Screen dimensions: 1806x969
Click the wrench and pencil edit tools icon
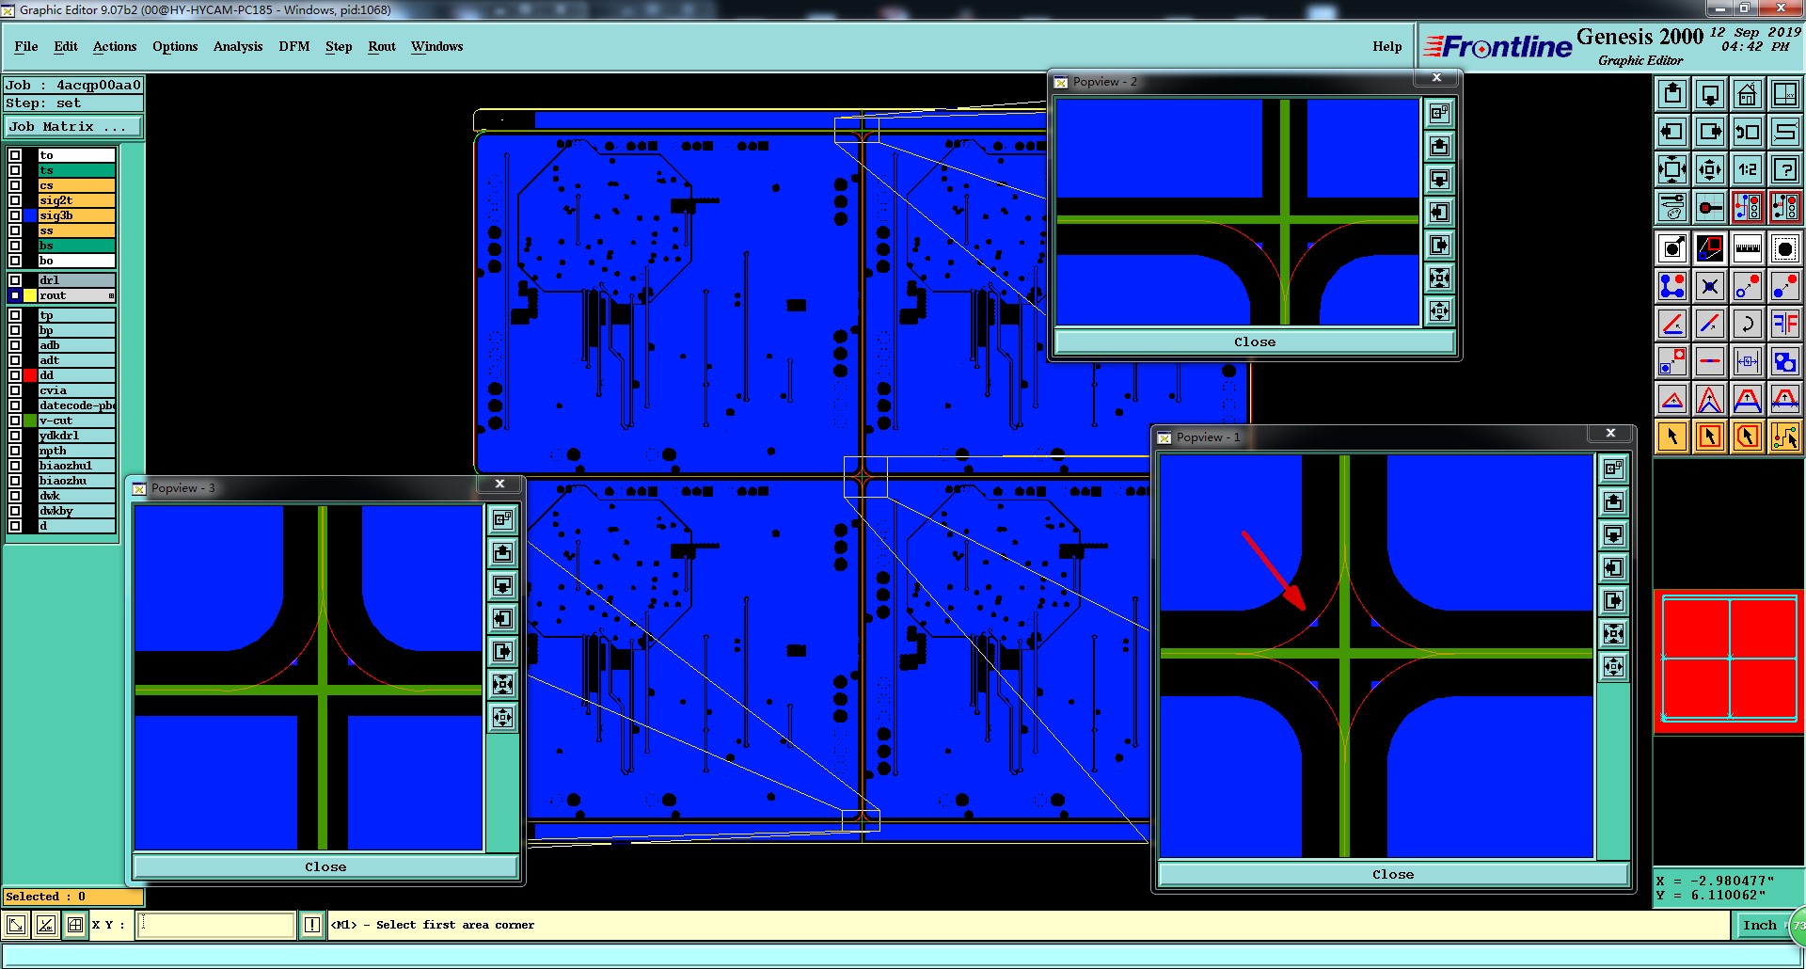tap(1672, 207)
